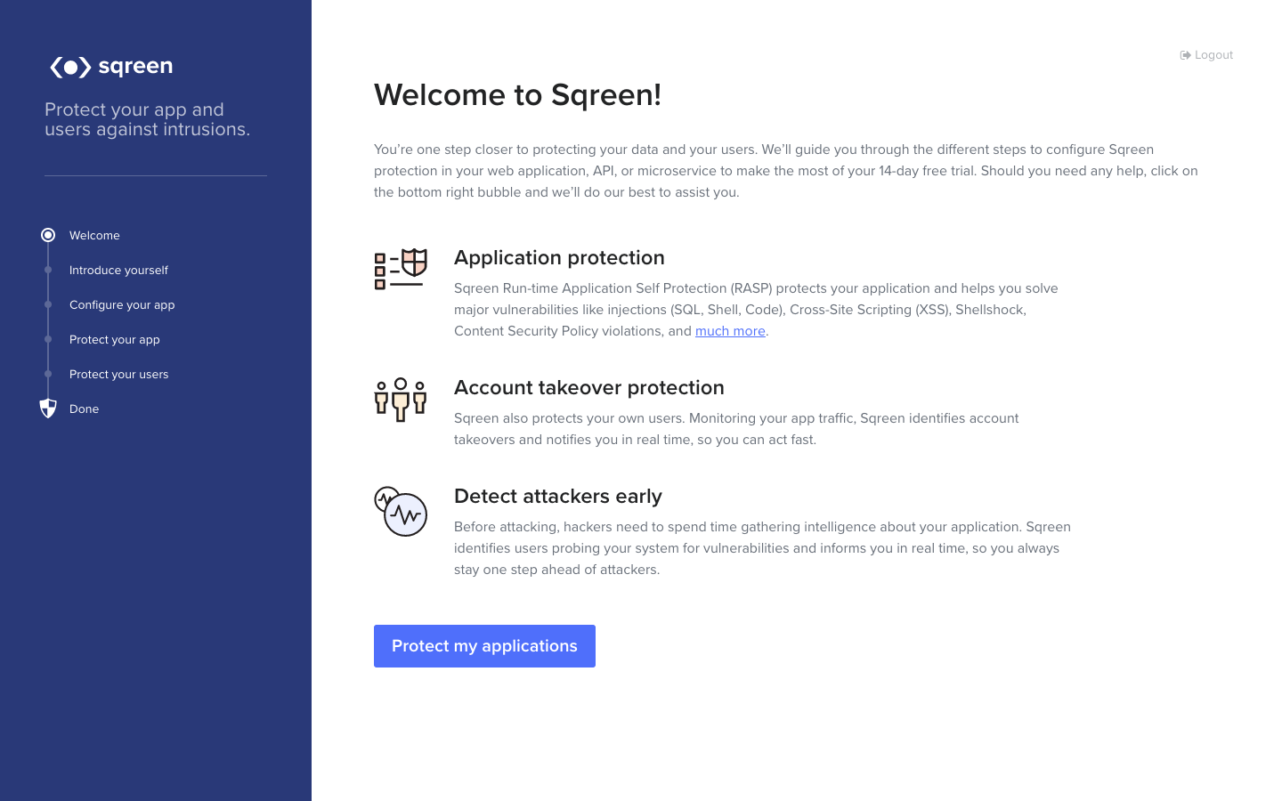The width and height of the screenshot is (1282, 801).
Task: Click the Configure your app step dot
Action: pyautogui.click(x=48, y=304)
